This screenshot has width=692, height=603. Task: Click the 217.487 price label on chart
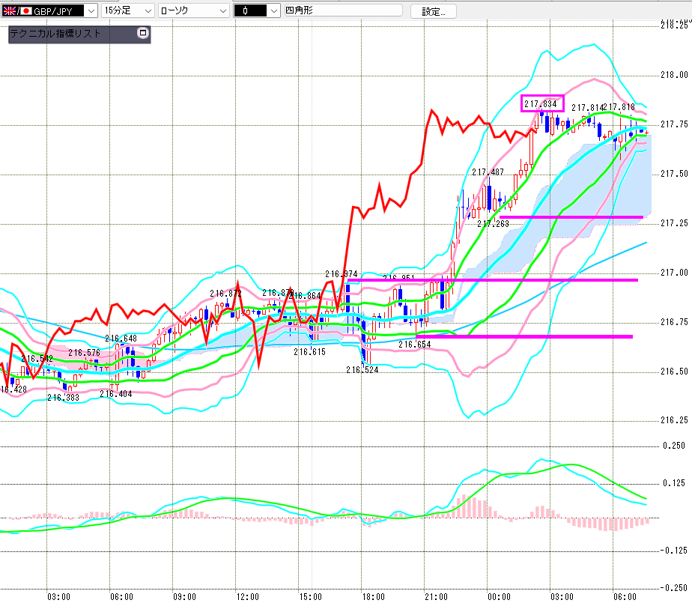pyautogui.click(x=488, y=172)
